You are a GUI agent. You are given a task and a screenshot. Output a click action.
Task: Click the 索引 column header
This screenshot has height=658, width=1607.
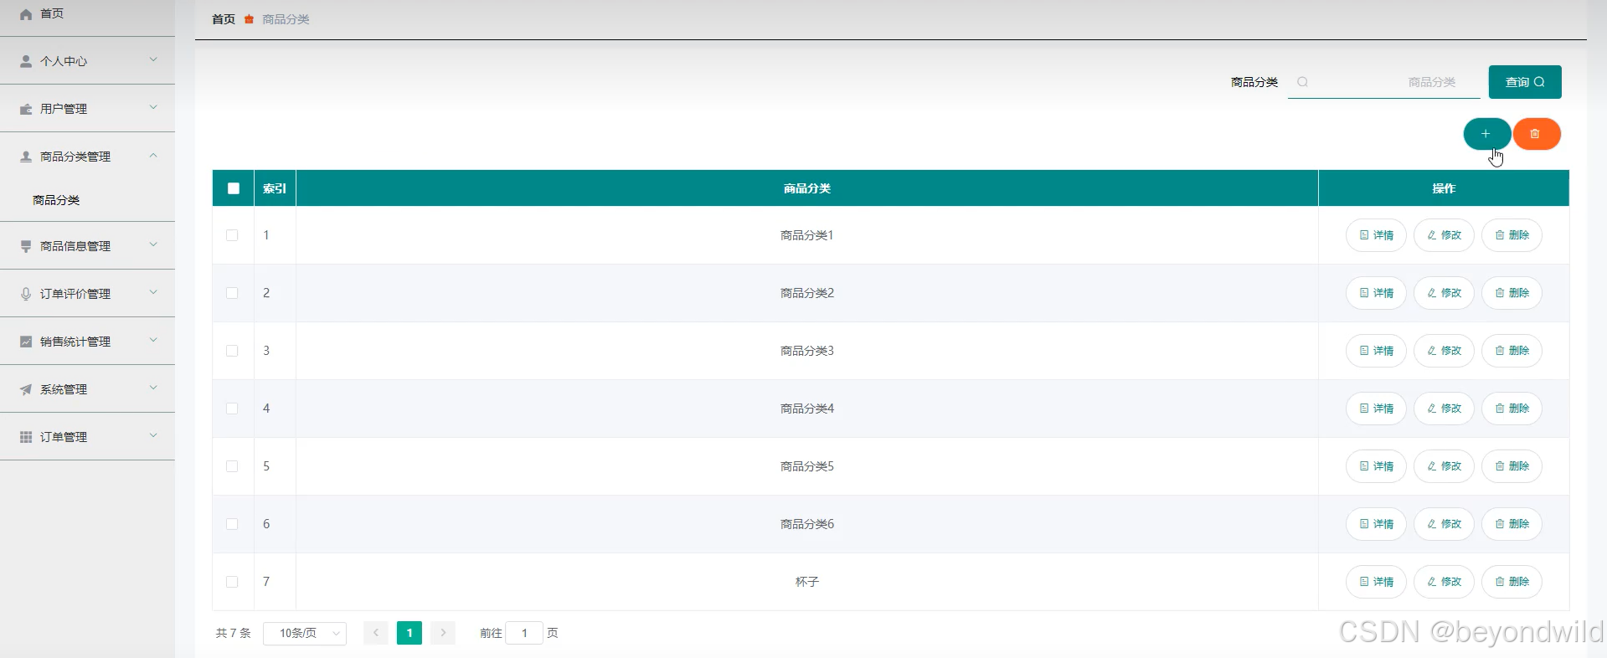coord(275,188)
